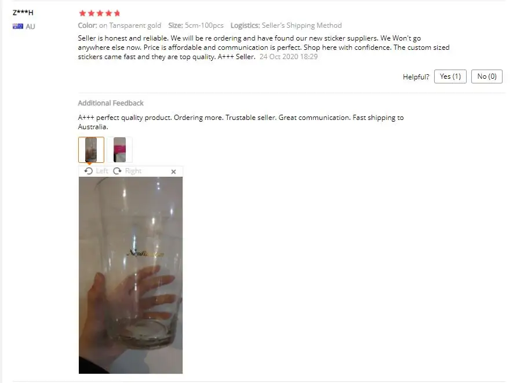
Task: Select the glass photo thumbnail
Action: [91, 150]
